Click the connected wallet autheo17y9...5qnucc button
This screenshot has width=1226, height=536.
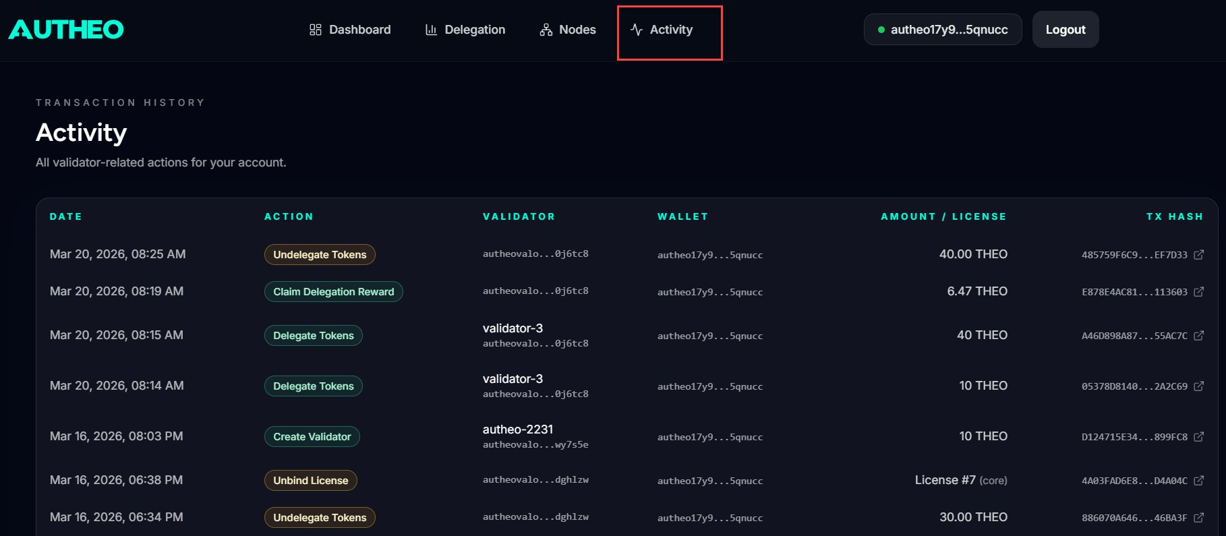coord(943,30)
